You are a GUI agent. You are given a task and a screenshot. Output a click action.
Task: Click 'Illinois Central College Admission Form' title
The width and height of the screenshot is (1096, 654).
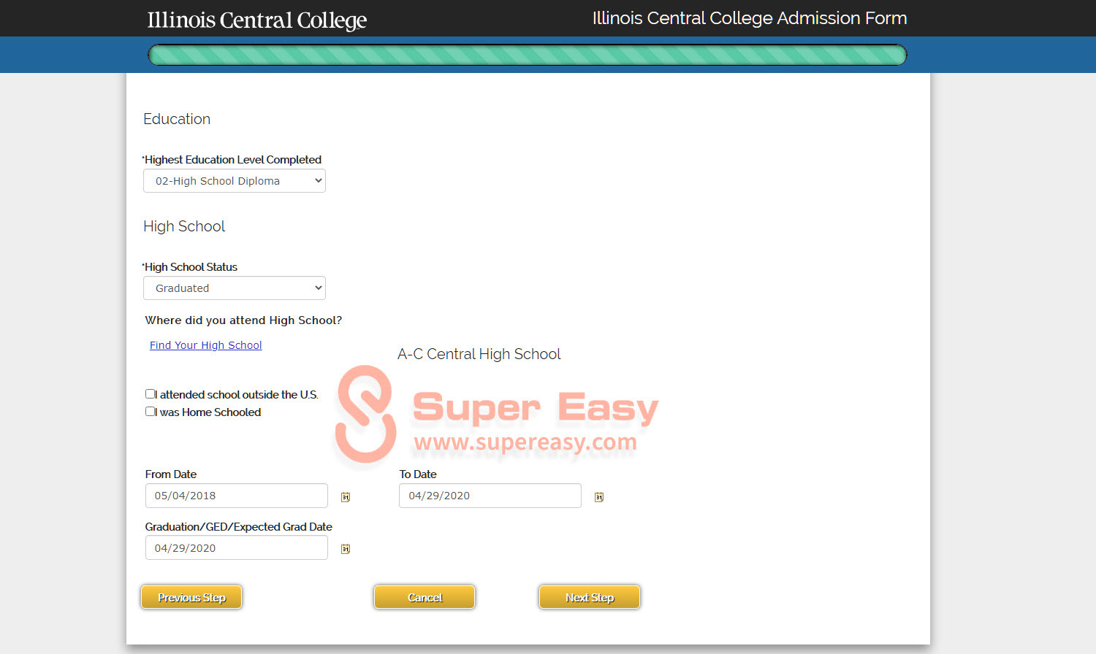(750, 18)
